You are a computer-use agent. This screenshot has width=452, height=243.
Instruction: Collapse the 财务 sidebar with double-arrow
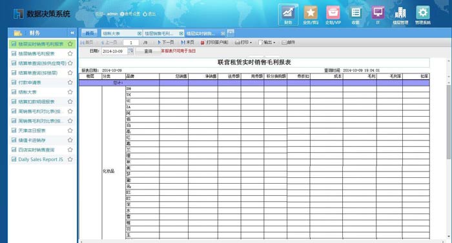click(x=72, y=33)
